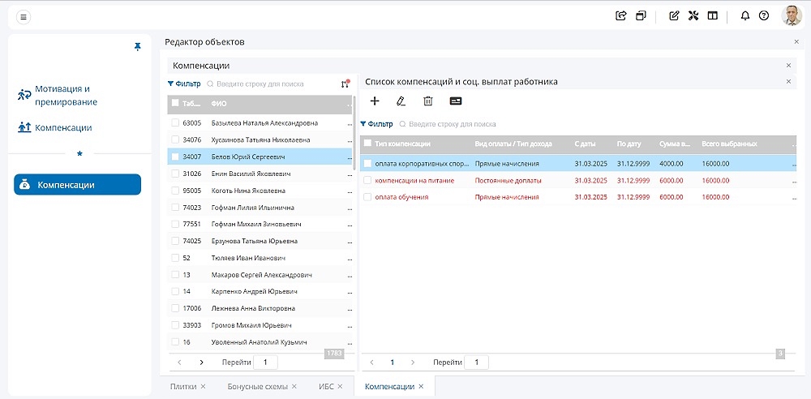Open the card view icon beside trash
This screenshot has height=399, width=811.
pyautogui.click(x=456, y=101)
